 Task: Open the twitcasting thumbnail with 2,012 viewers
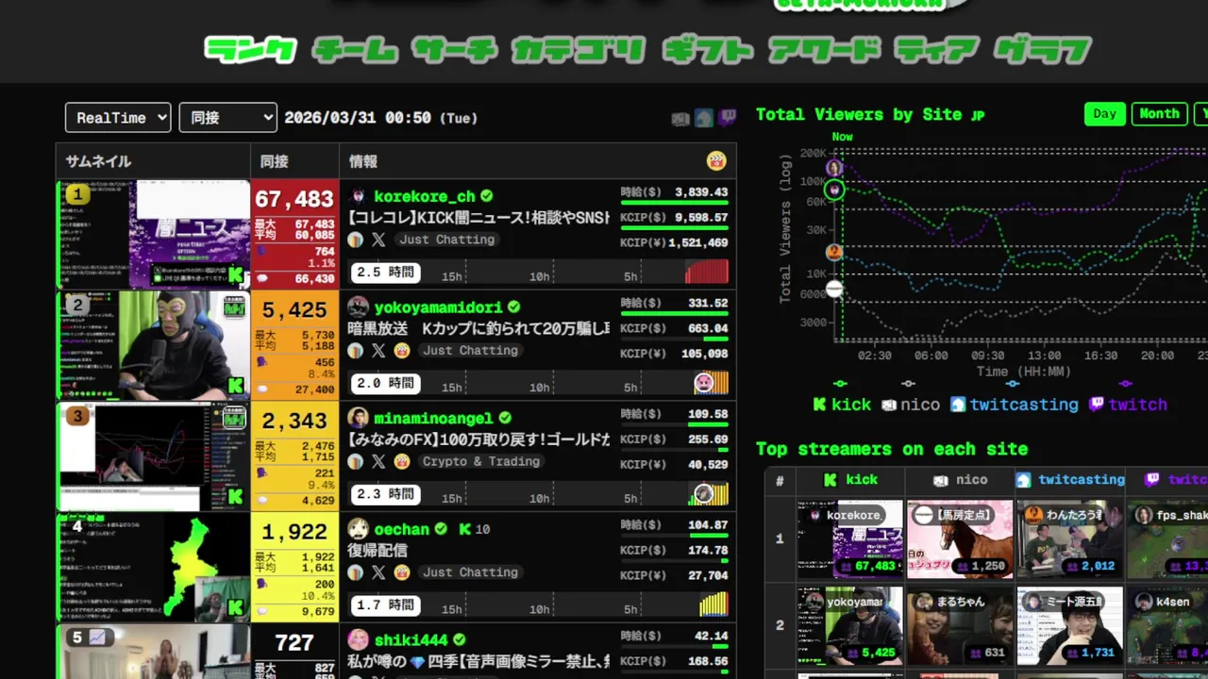[1069, 539]
